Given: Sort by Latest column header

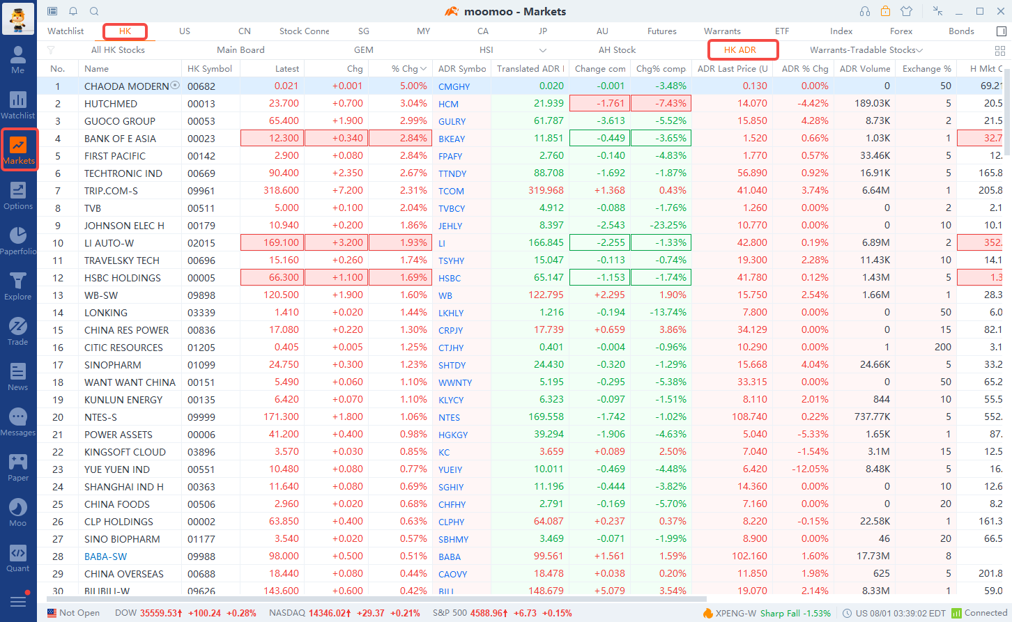Looking at the screenshot, I should (x=287, y=68).
